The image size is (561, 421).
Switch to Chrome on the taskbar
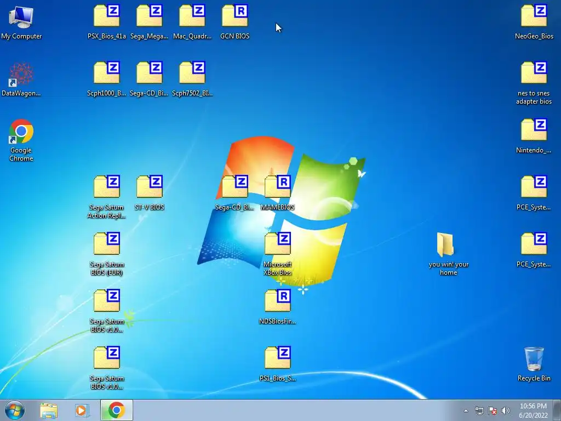(116, 410)
